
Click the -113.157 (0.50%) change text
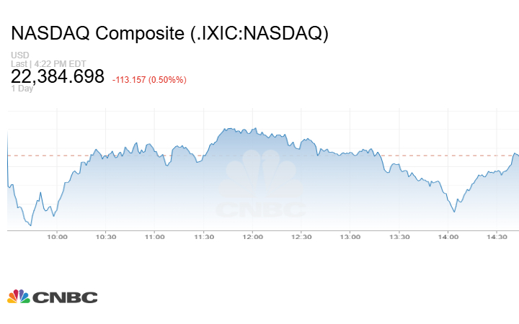(149, 79)
